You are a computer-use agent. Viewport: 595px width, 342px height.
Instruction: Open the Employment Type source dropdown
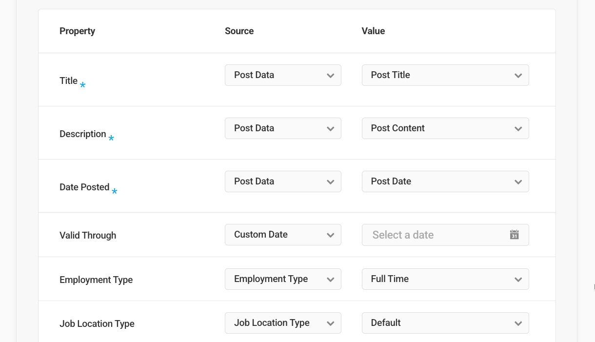point(283,279)
